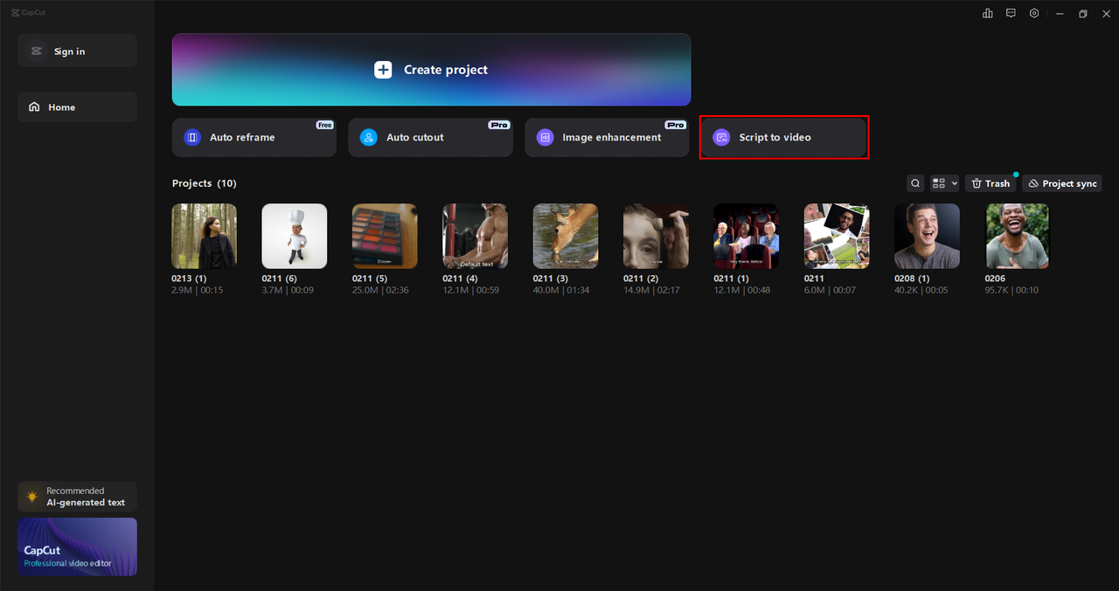Click the Free badge on Auto reframe
Screen dimensions: 1119x591
[x=325, y=125]
